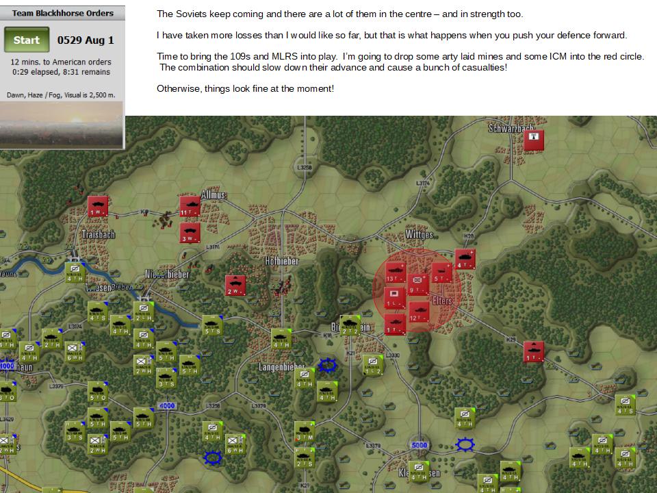The width and height of the screenshot is (657, 493).
Task: Select the US 2 L H counter by the bridge
Action: point(144,312)
